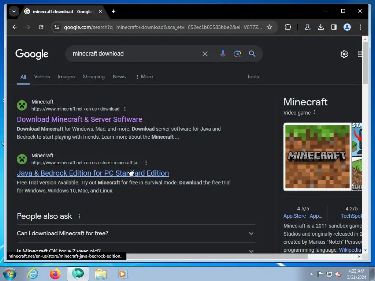
Task: Start voice search with microphone icon
Action: pyautogui.click(x=223, y=54)
